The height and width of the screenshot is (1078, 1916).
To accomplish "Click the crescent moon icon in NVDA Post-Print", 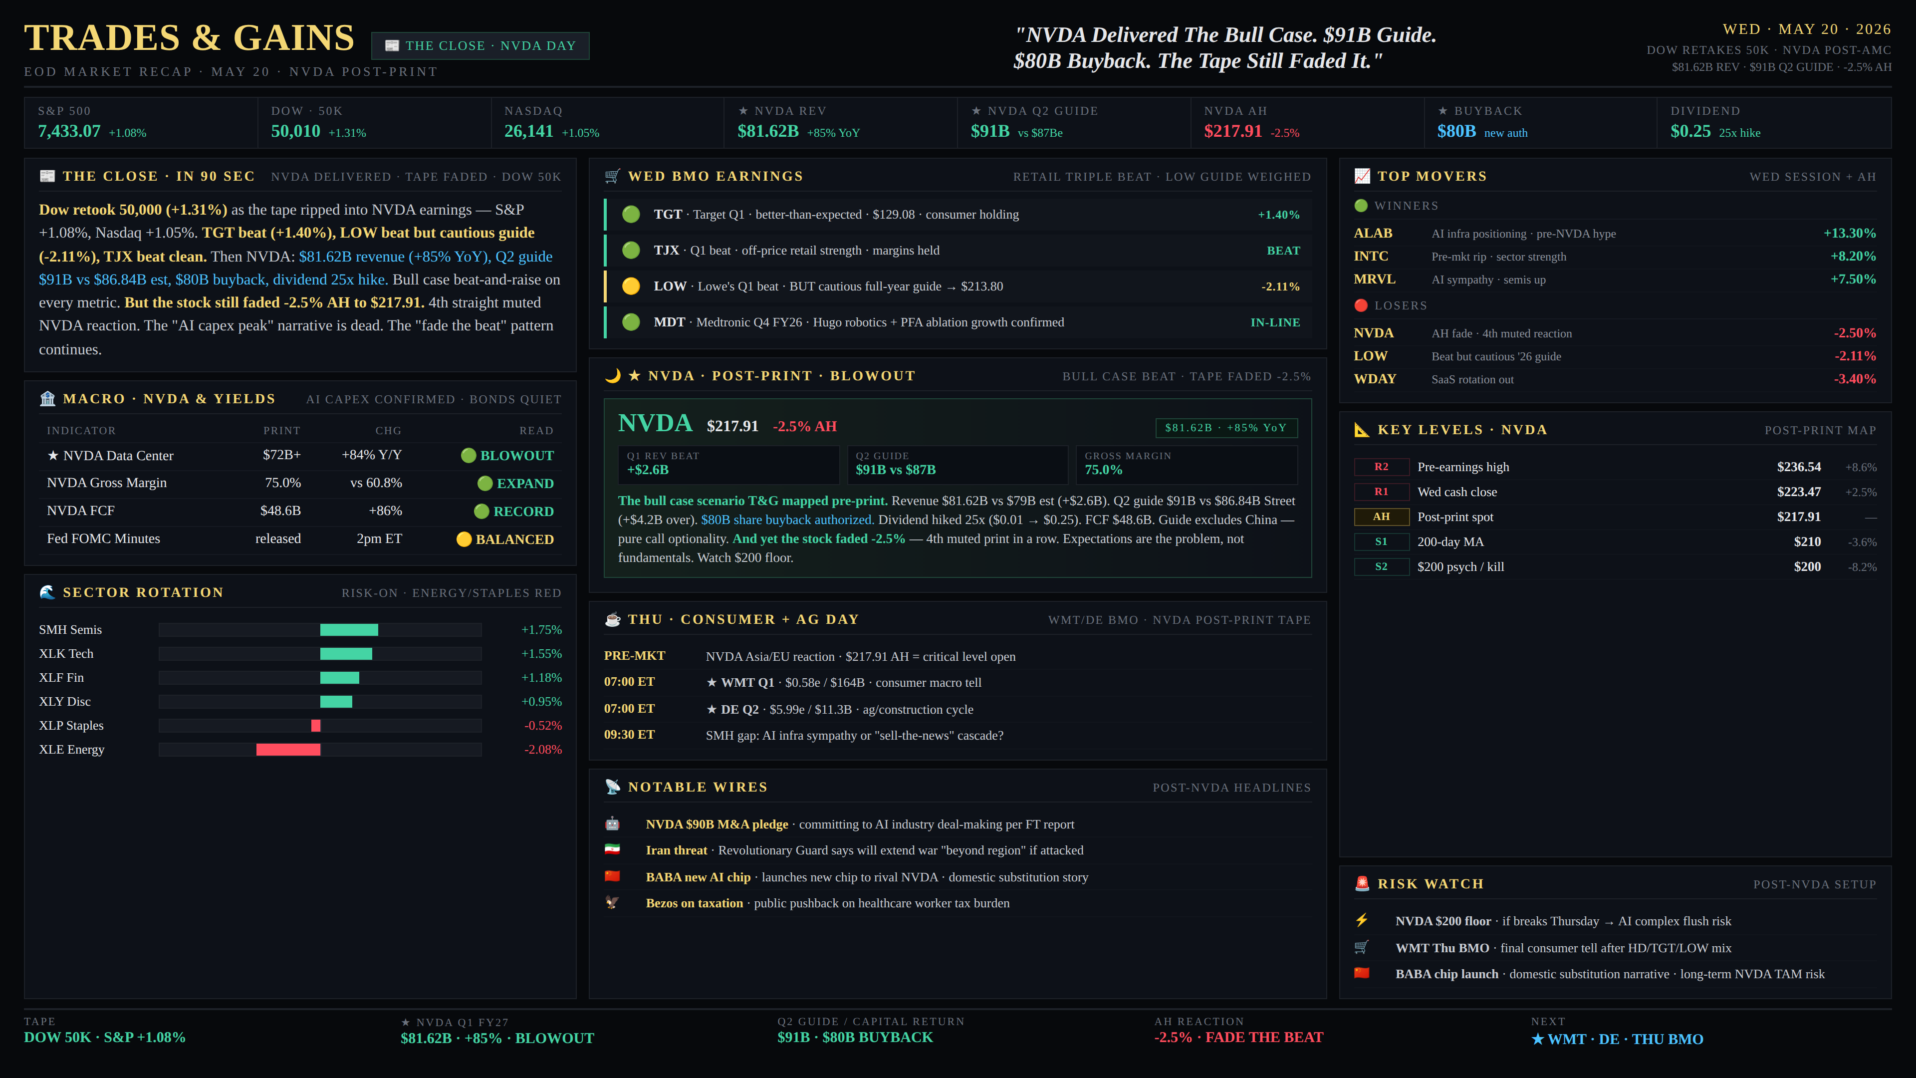I will point(612,376).
